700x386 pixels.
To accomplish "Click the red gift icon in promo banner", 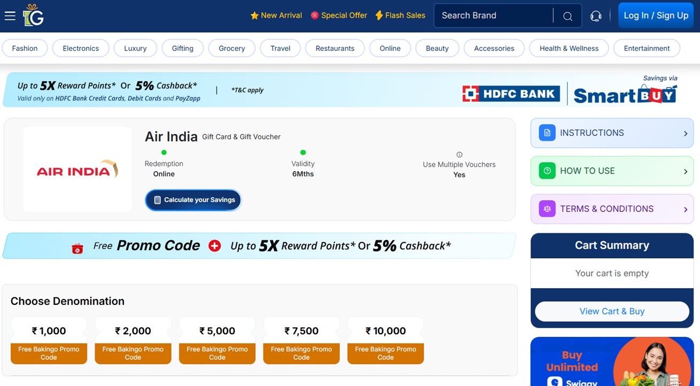I will point(77,248).
